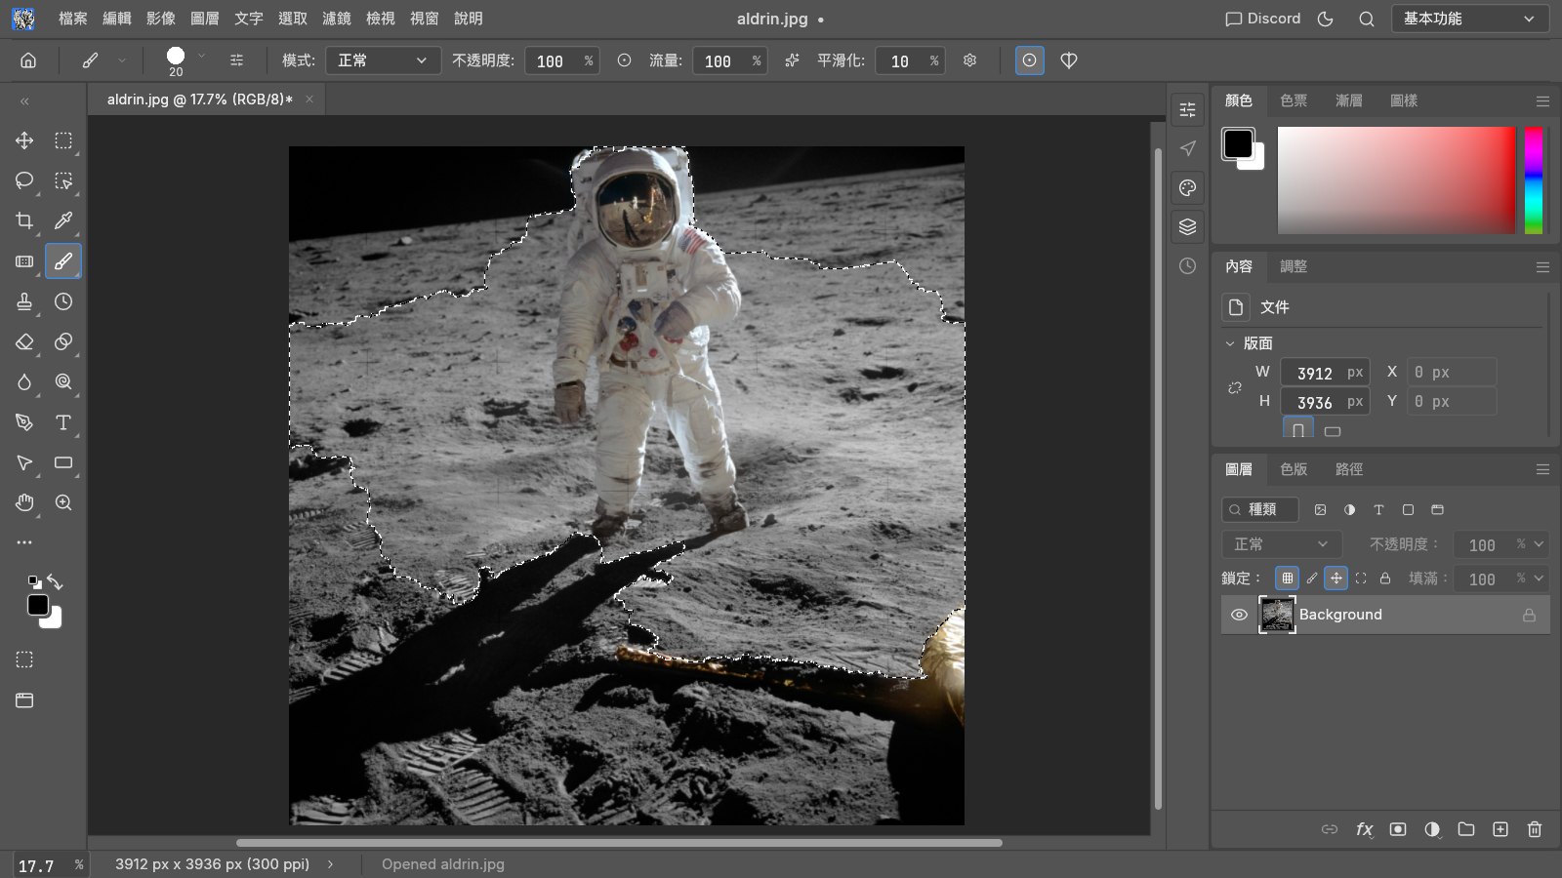Create a new layer with plus icon
Image resolution: width=1562 pixels, height=878 pixels.
[1500, 829]
